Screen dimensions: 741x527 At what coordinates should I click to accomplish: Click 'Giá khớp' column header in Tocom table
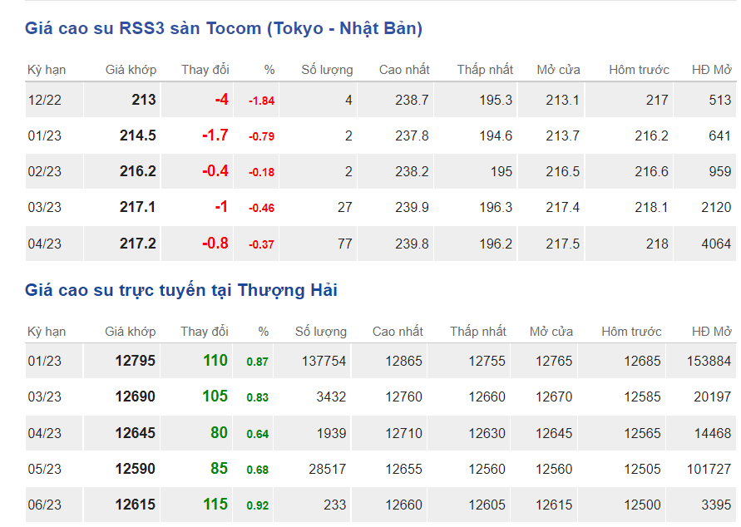[131, 70]
